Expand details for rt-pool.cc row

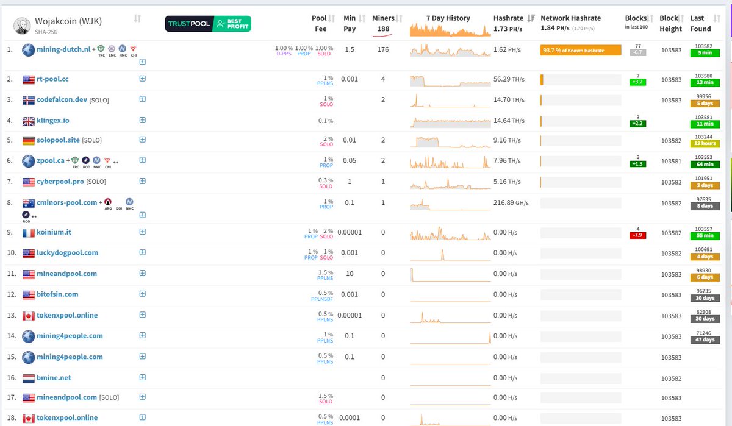142,79
